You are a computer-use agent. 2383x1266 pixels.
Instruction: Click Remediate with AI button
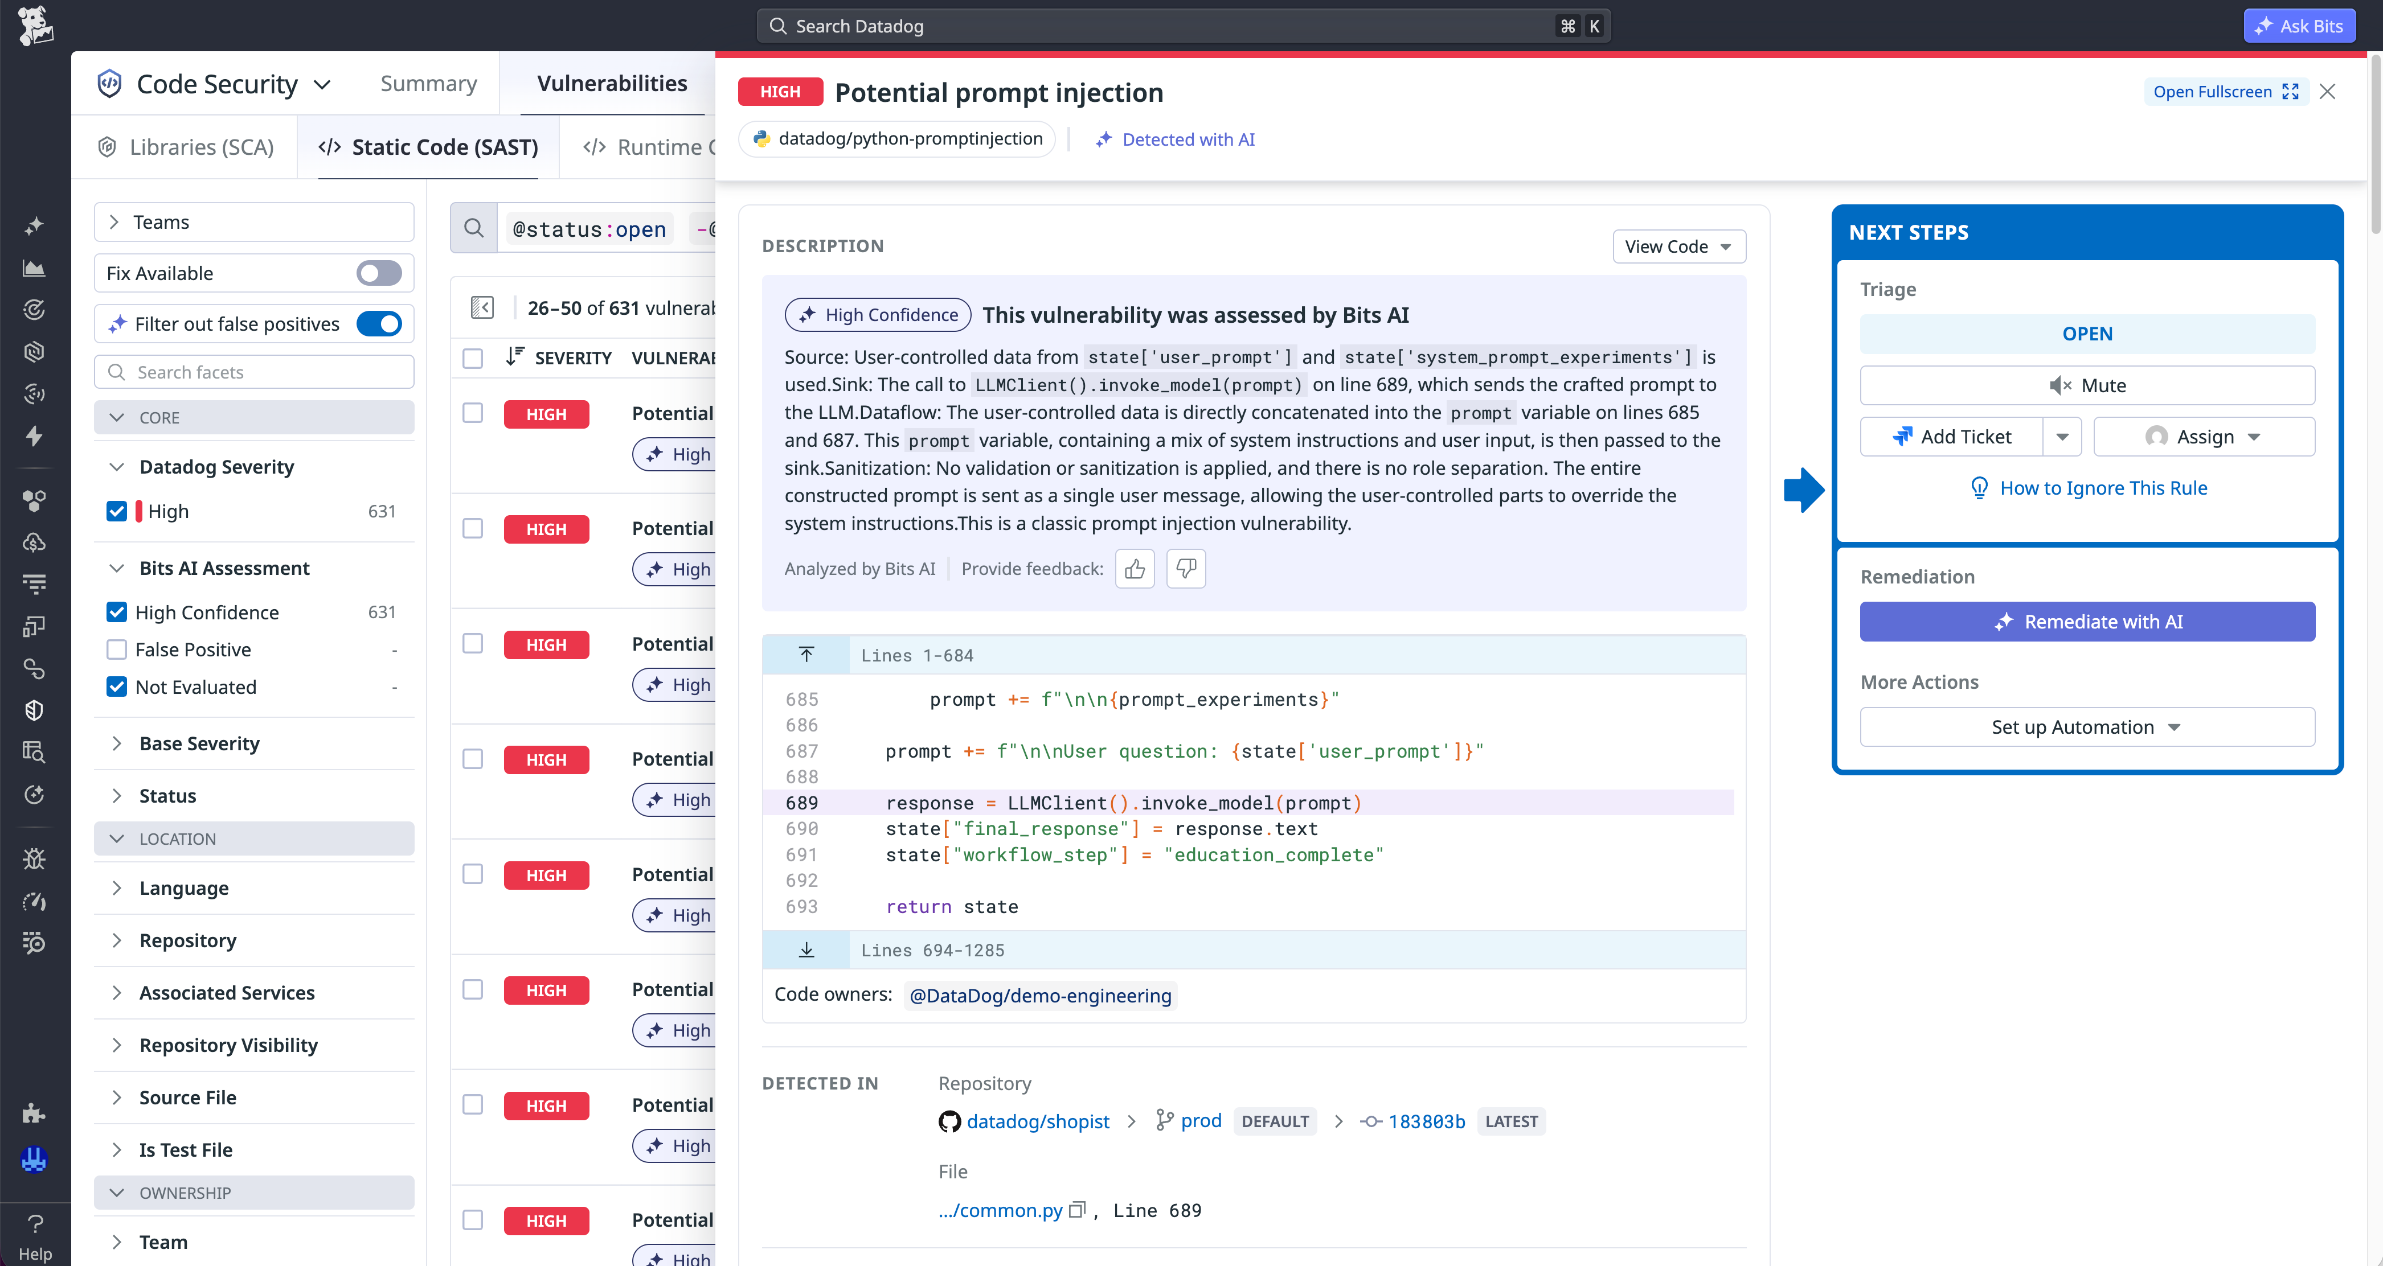coord(2087,622)
